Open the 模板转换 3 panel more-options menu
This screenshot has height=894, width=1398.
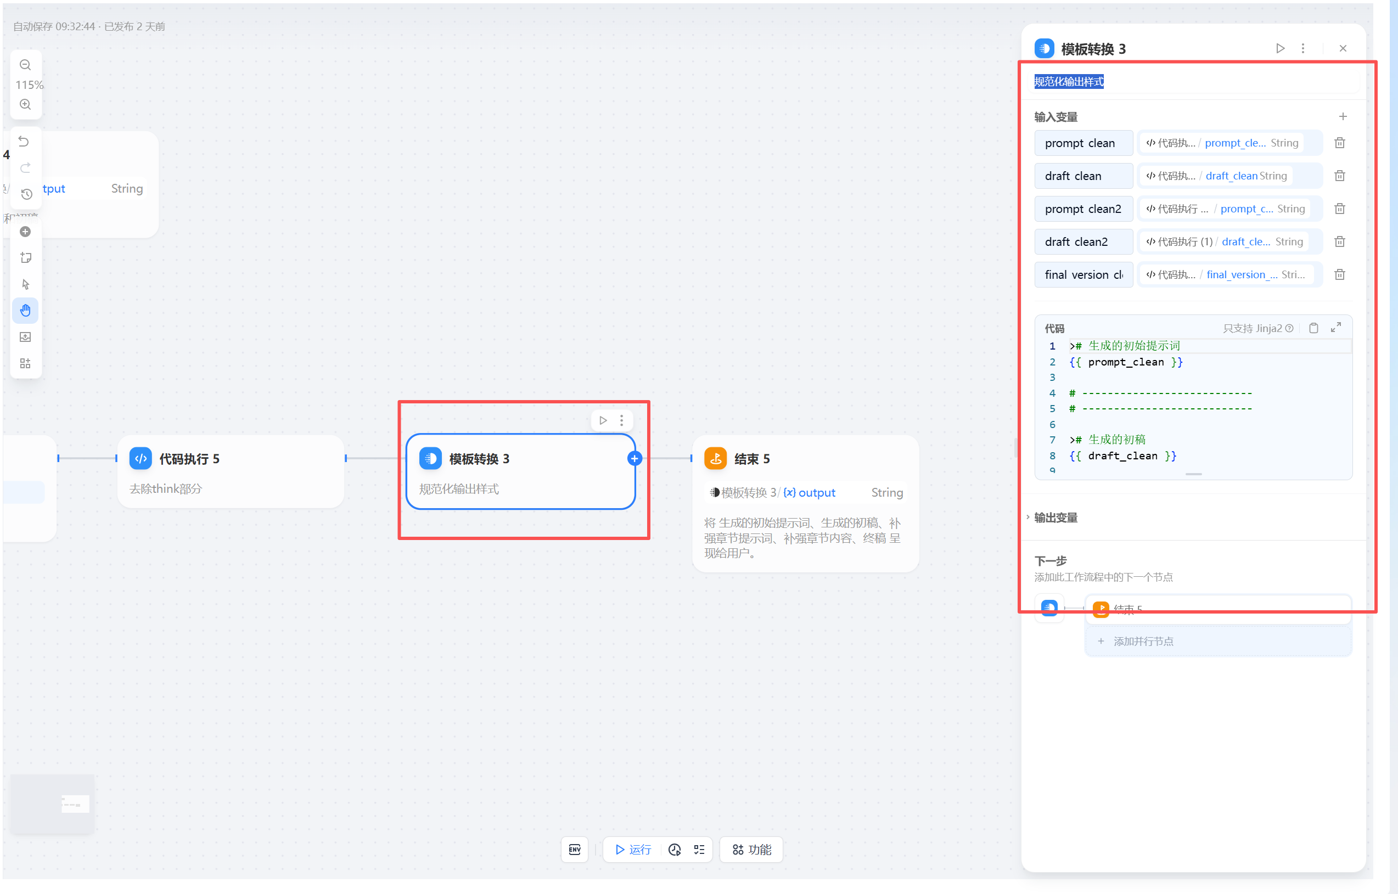pos(1303,49)
